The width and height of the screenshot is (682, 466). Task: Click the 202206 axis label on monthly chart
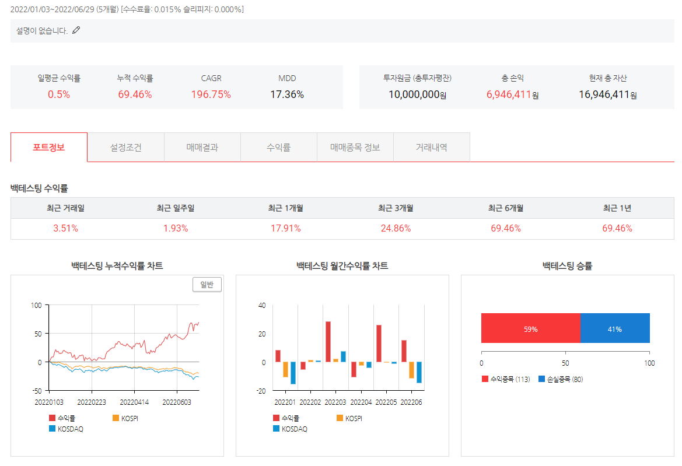411,402
